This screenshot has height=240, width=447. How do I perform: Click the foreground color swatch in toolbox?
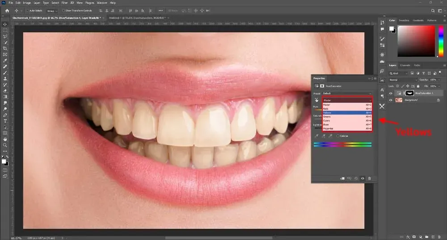(4, 162)
